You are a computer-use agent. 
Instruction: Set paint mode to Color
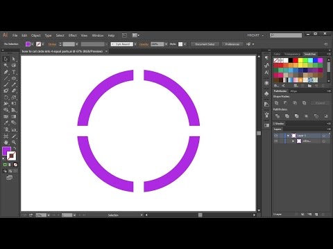[x=5, y=165]
